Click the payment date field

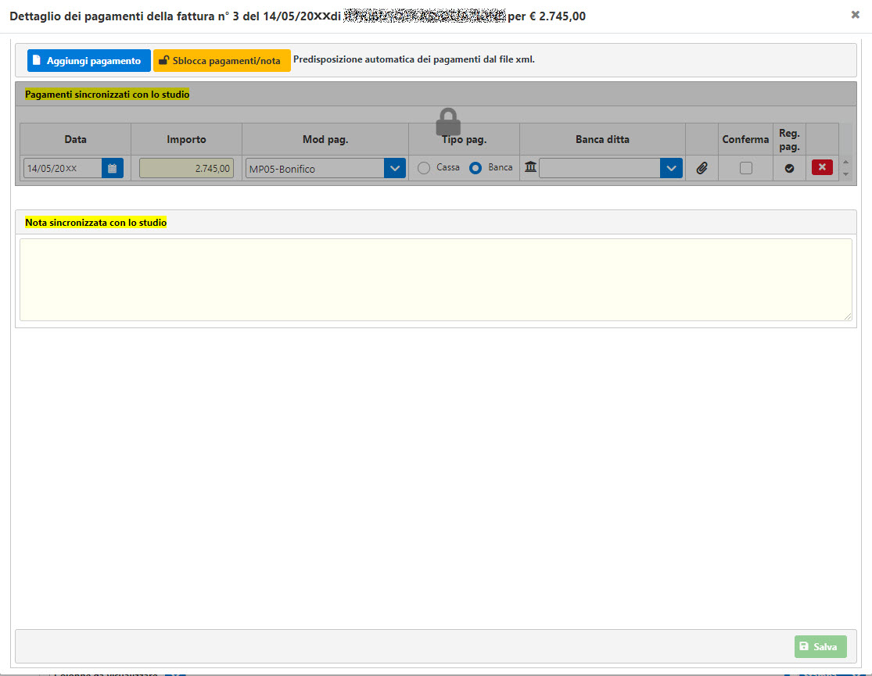[x=63, y=168]
